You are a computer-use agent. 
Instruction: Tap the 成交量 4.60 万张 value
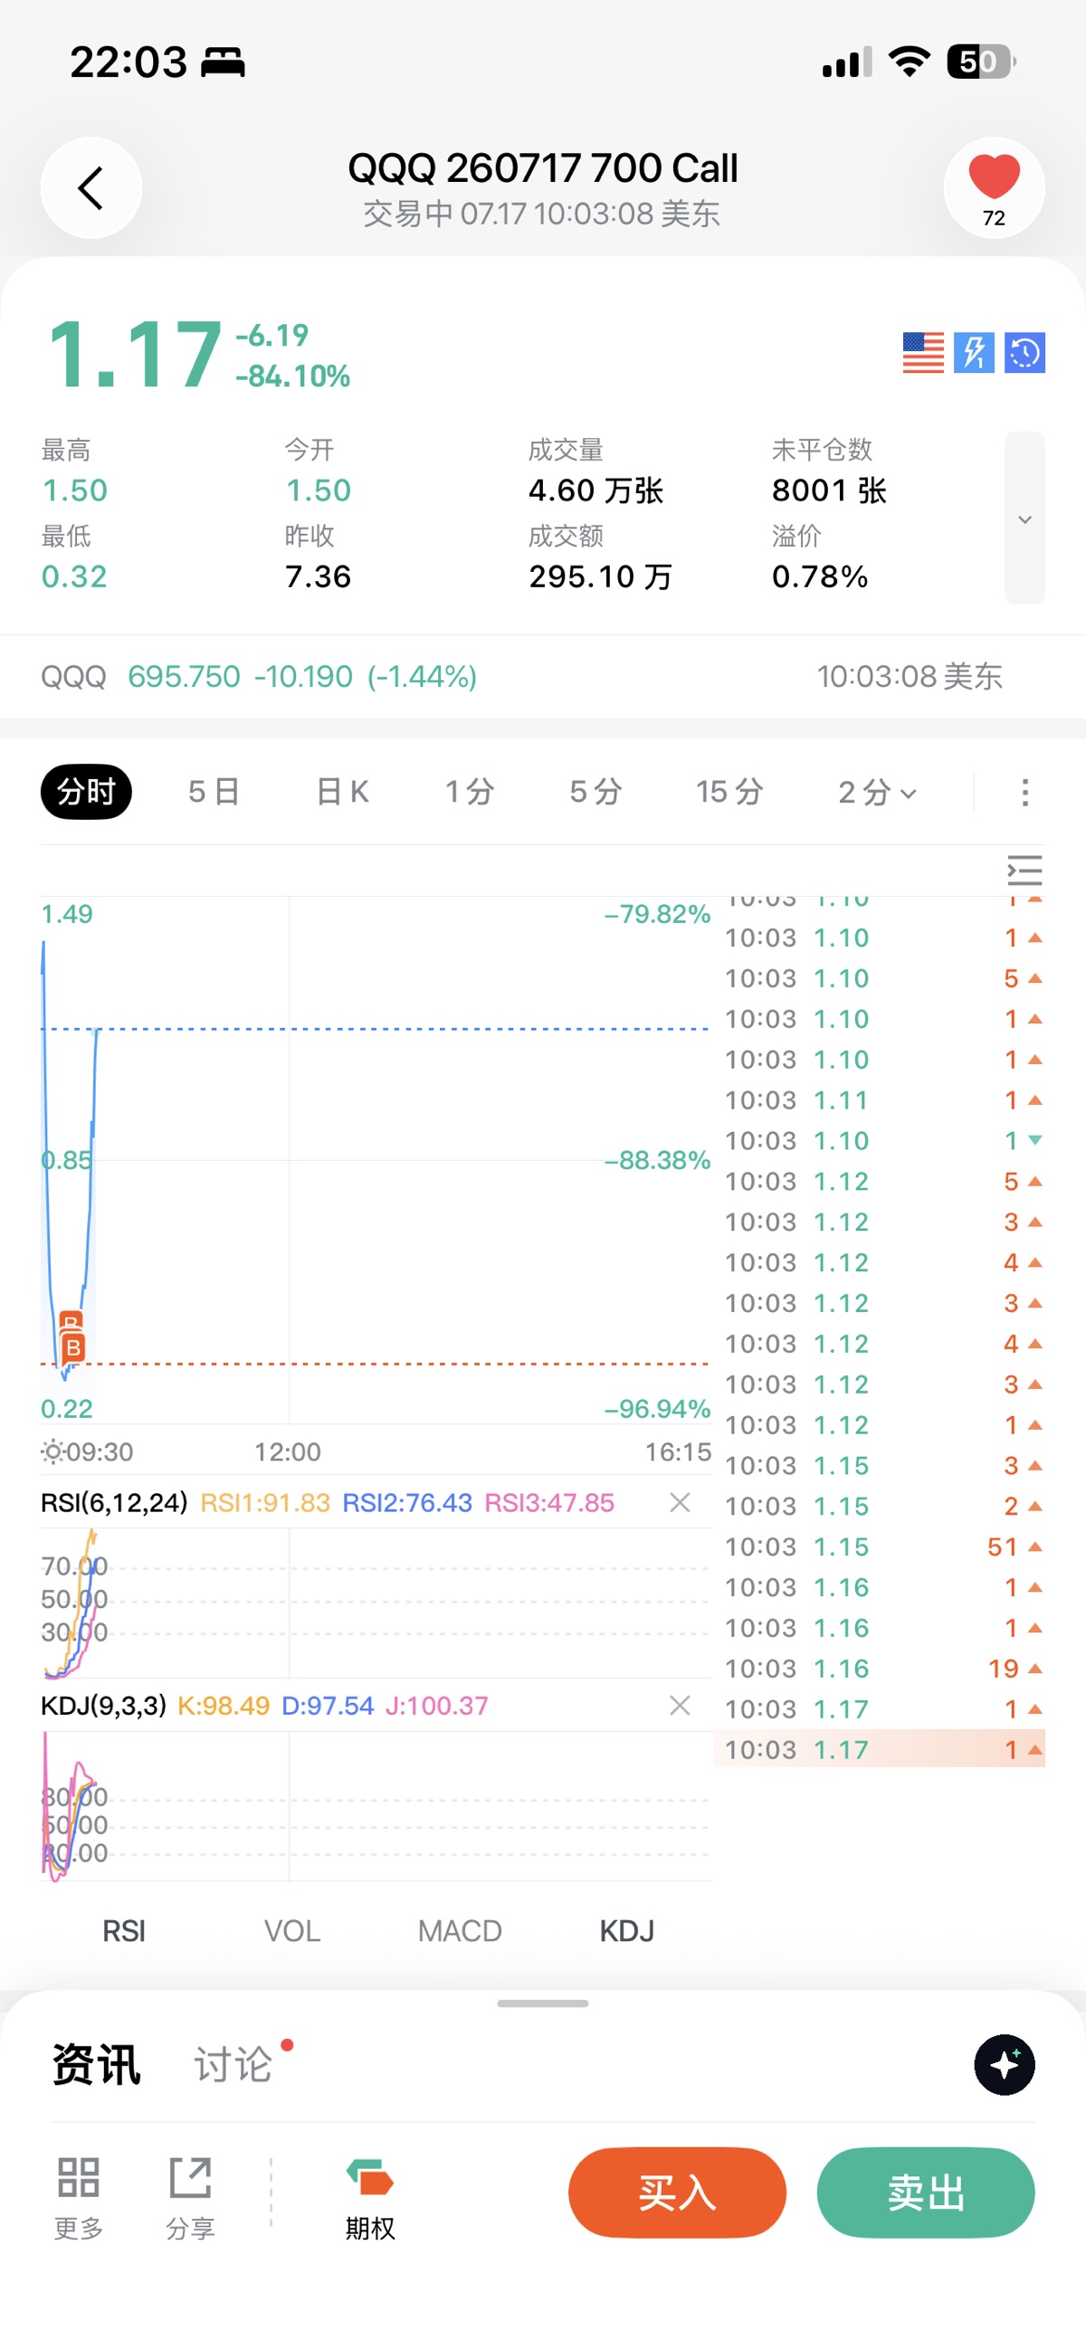pos(595,490)
